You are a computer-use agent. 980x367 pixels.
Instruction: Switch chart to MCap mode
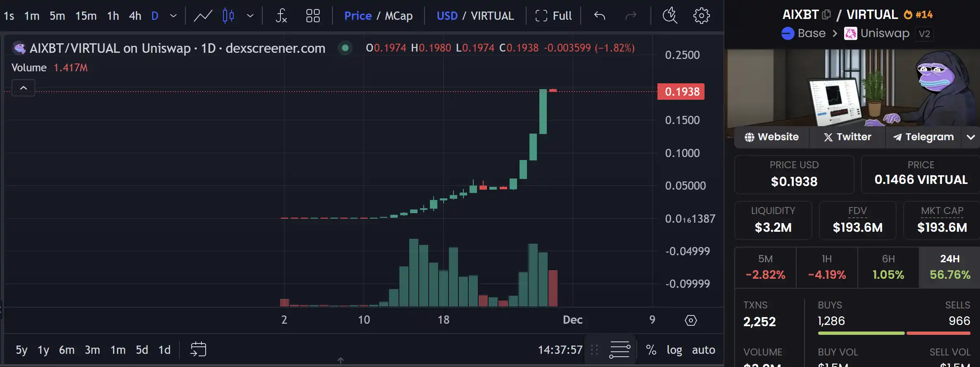point(399,16)
